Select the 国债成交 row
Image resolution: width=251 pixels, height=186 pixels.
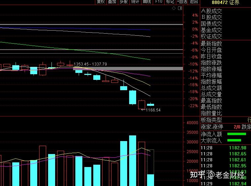coord(211,24)
